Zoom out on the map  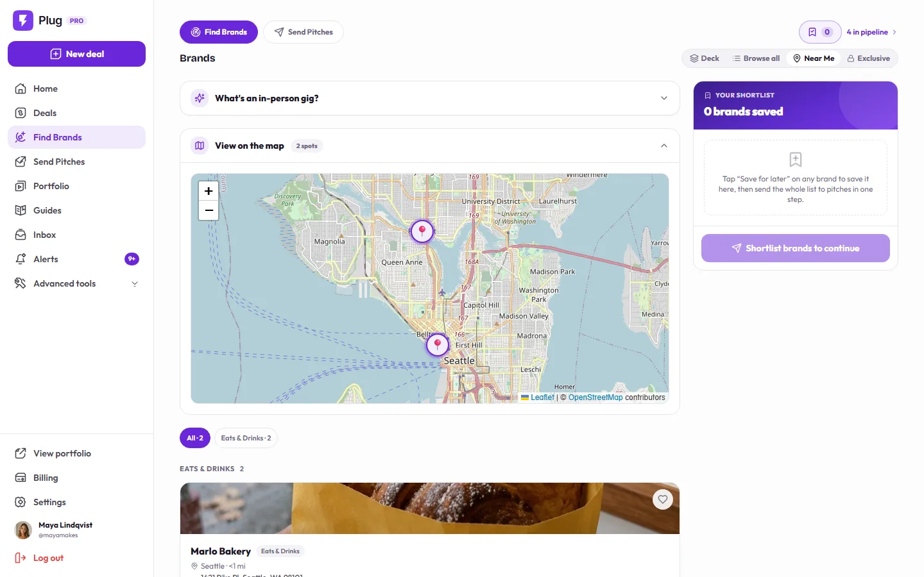[x=209, y=210]
